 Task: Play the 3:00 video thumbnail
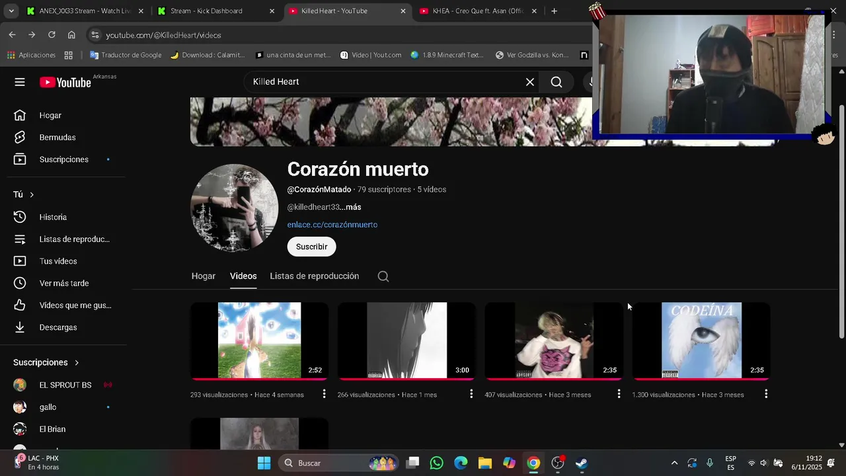point(406,340)
